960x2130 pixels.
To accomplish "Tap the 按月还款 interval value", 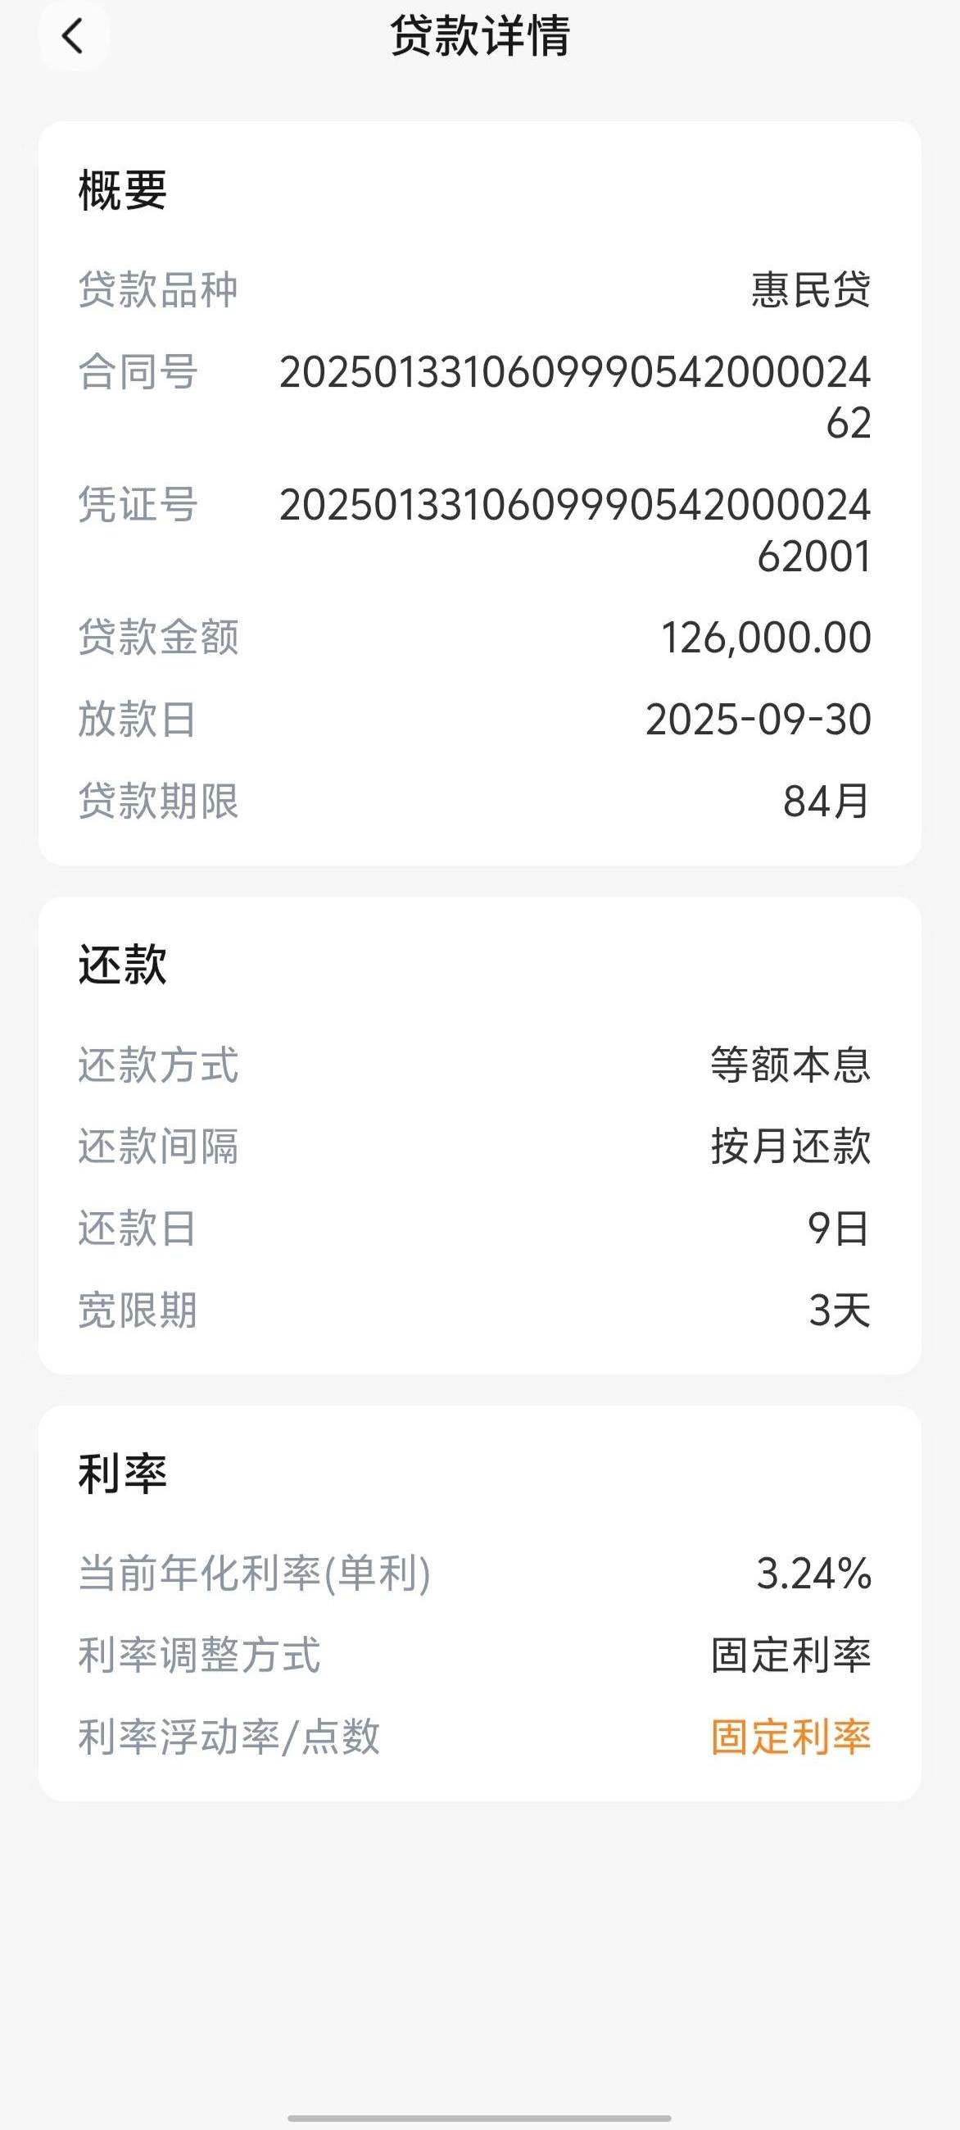I will point(790,1147).
